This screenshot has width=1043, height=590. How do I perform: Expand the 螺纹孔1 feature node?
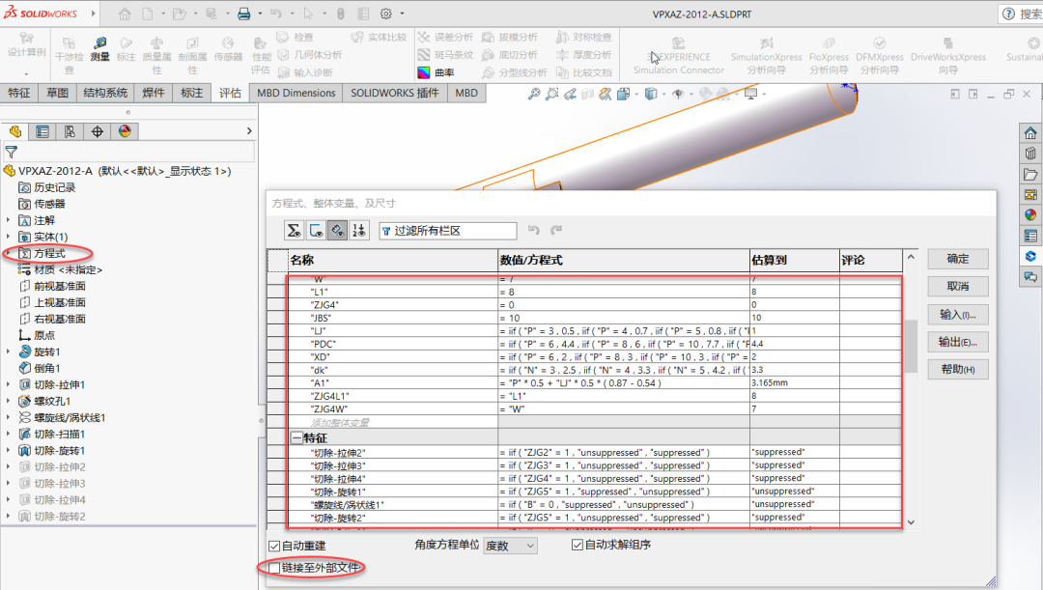[x=8, y=401]
